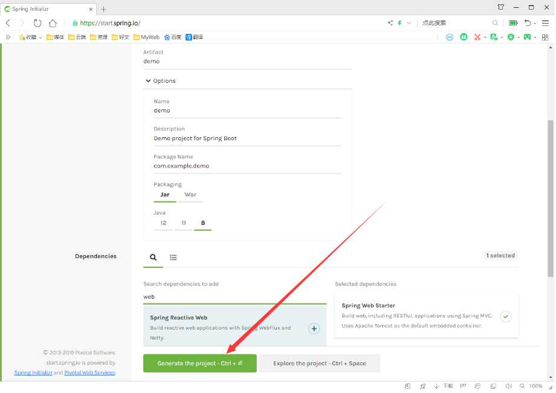Click the green battery icon in toolbar

click(x=513, y=23)
